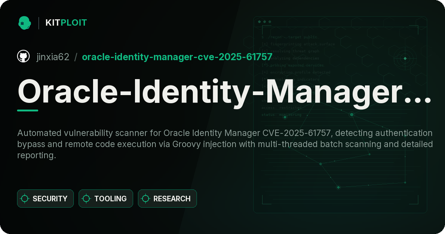This screenshot has width=445, height=234.
Task: Open the jinxia62 author name
Action: 53,57
